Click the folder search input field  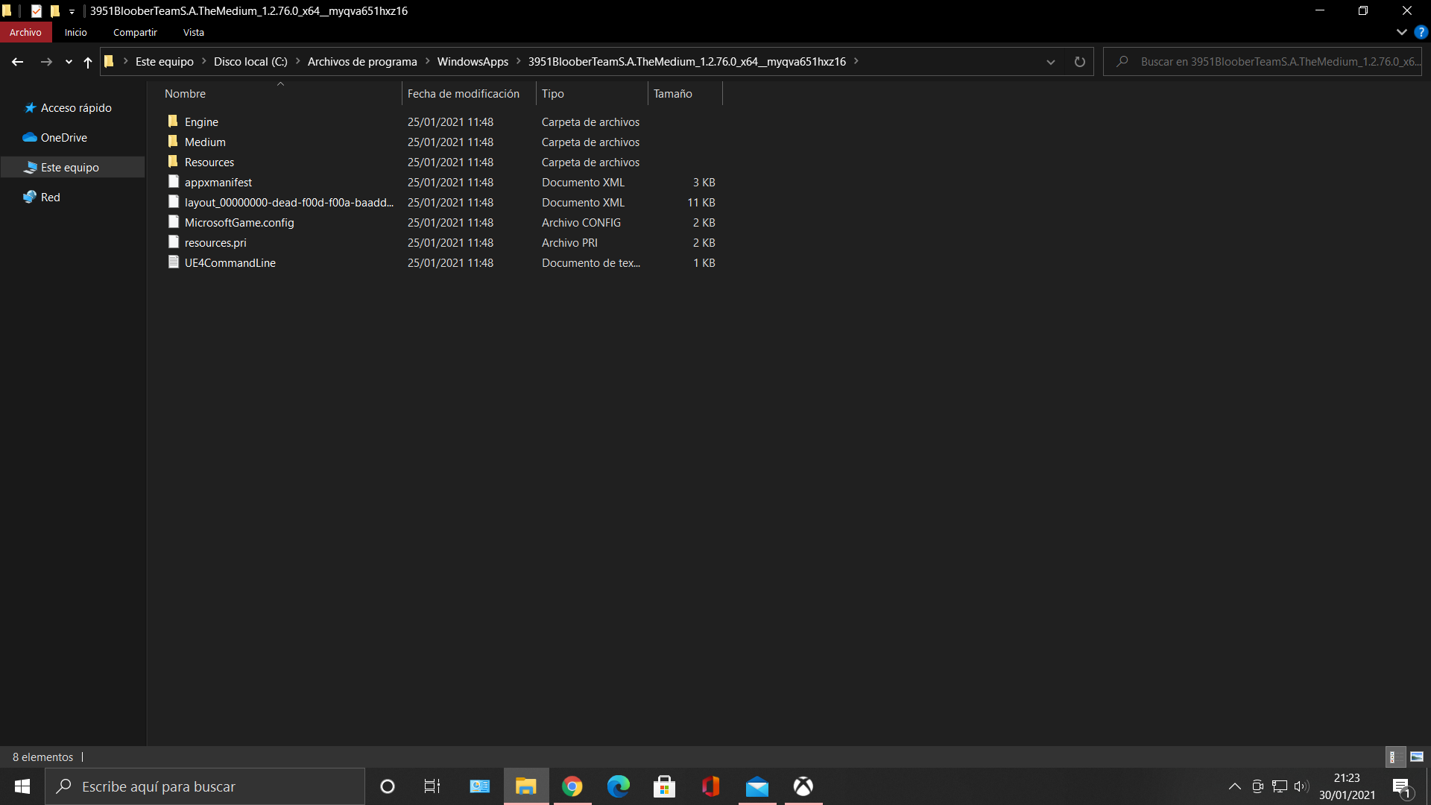tap(1267, 62)
